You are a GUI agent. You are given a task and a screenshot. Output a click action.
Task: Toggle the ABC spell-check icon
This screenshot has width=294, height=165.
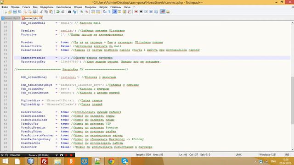pos(163,12)
